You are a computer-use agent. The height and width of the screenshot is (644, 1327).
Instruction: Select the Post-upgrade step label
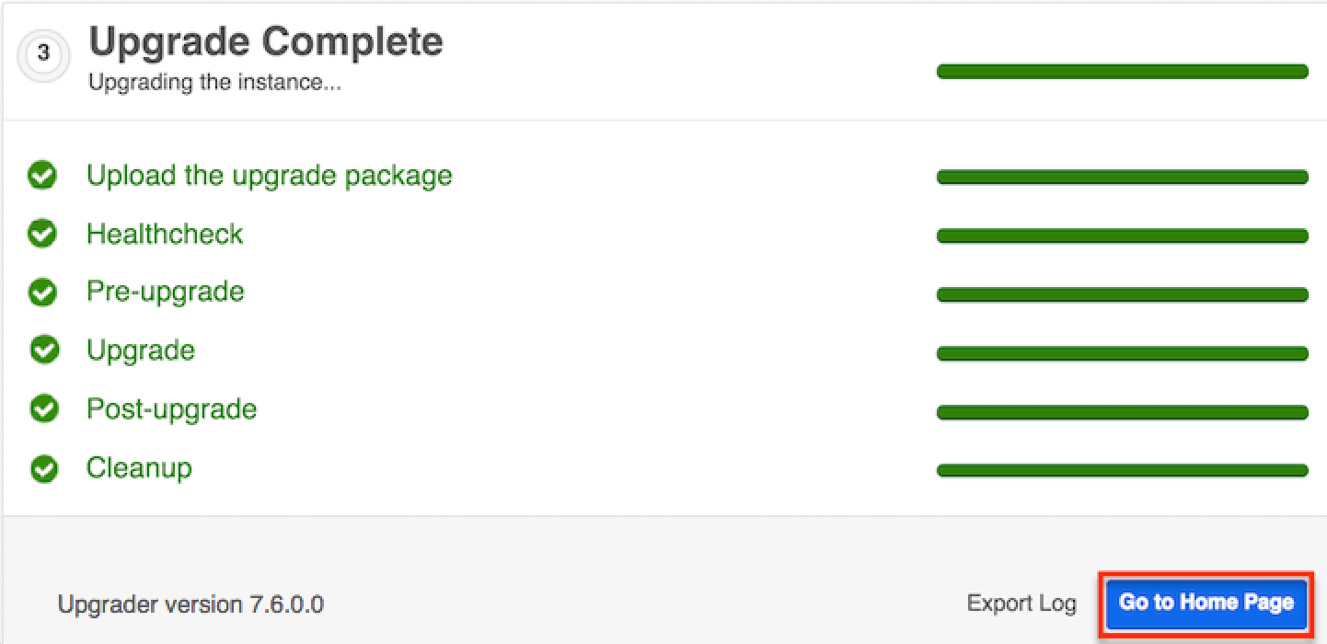pos(171,408)
